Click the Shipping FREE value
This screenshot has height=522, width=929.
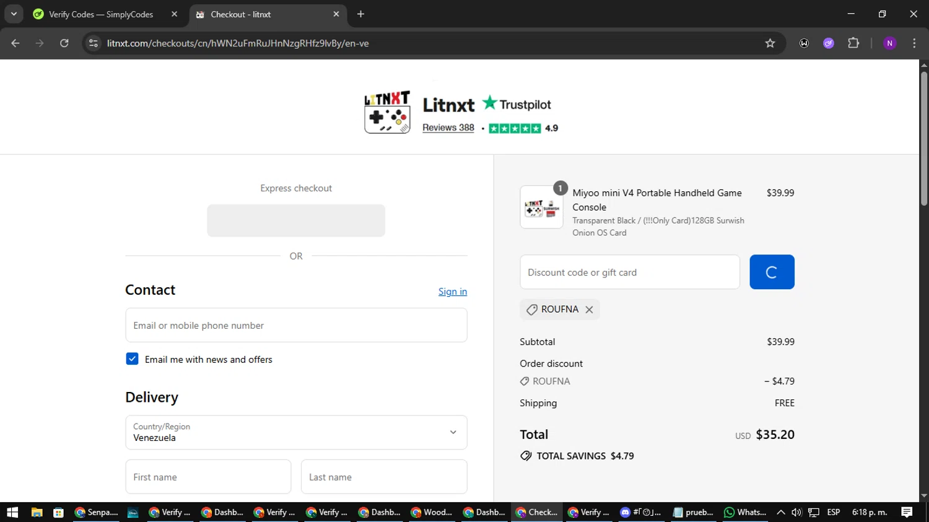click(785, 403)
